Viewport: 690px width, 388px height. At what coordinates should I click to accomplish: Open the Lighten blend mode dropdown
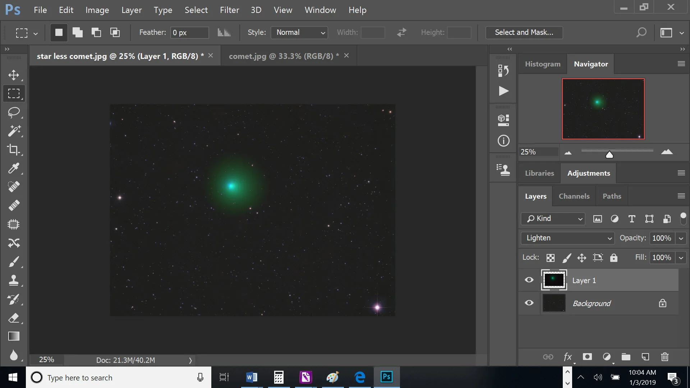tap(567, 238)
